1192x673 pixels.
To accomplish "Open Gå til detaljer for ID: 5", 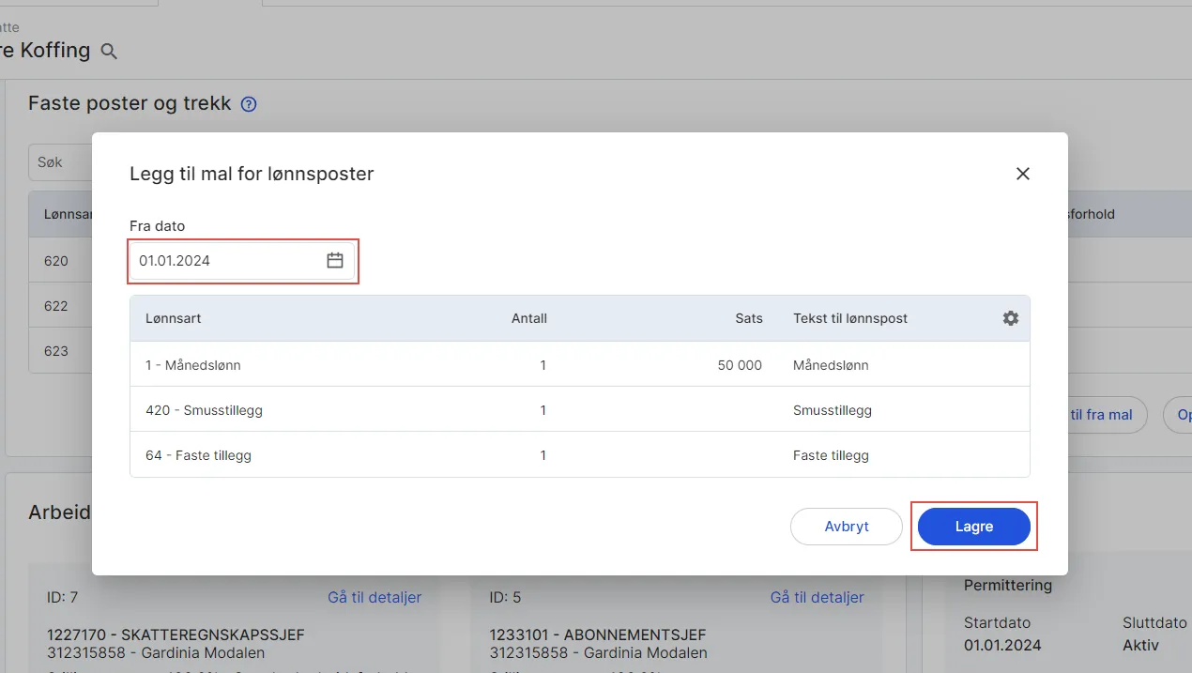I will coord(817,597).
